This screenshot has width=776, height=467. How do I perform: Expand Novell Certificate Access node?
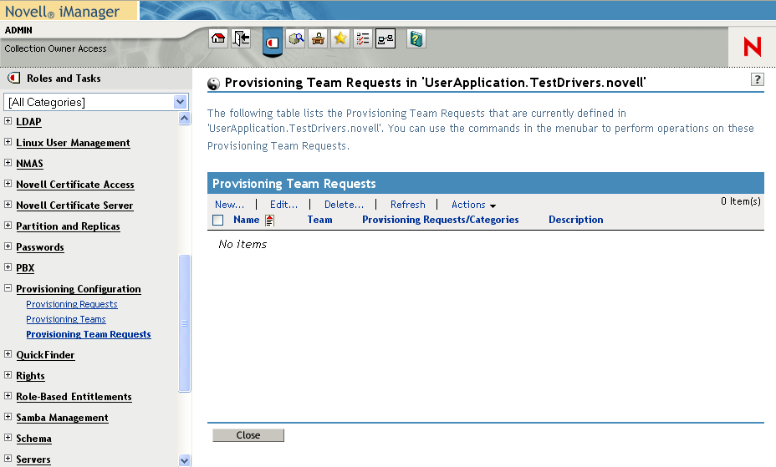(8, 183)
